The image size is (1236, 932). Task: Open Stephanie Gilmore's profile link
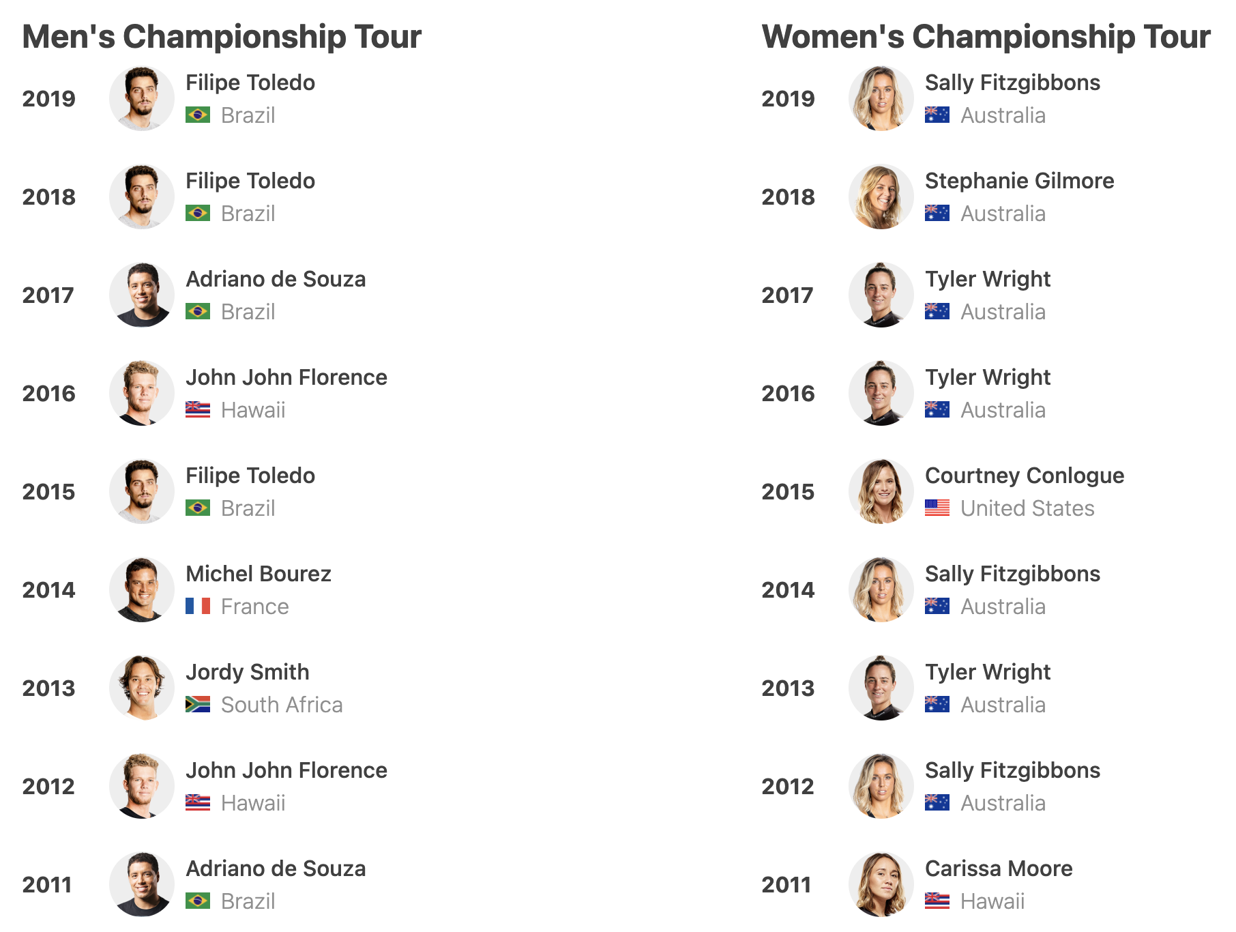1019,181
